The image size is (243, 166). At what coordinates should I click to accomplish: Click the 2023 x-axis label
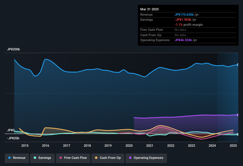[x=191, y=146]
